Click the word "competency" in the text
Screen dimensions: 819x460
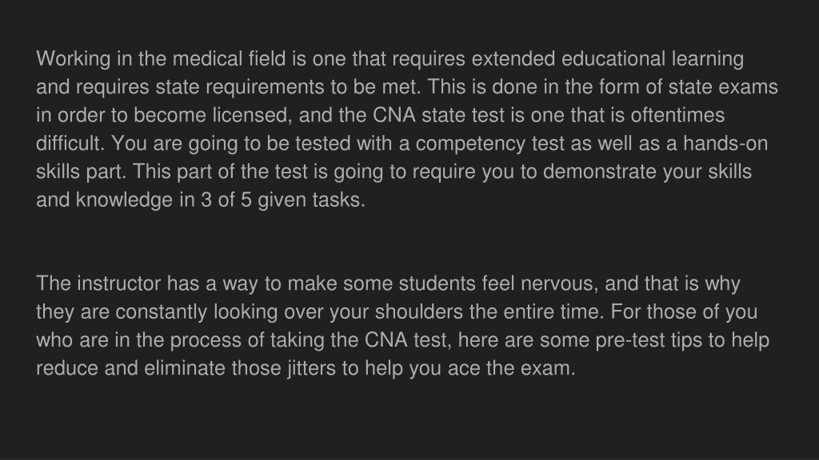tap(470, 144)
